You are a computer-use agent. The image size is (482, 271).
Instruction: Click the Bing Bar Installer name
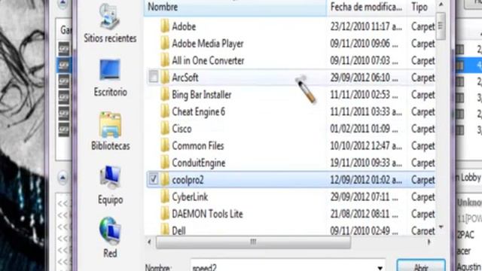click(x=201, y=95)
